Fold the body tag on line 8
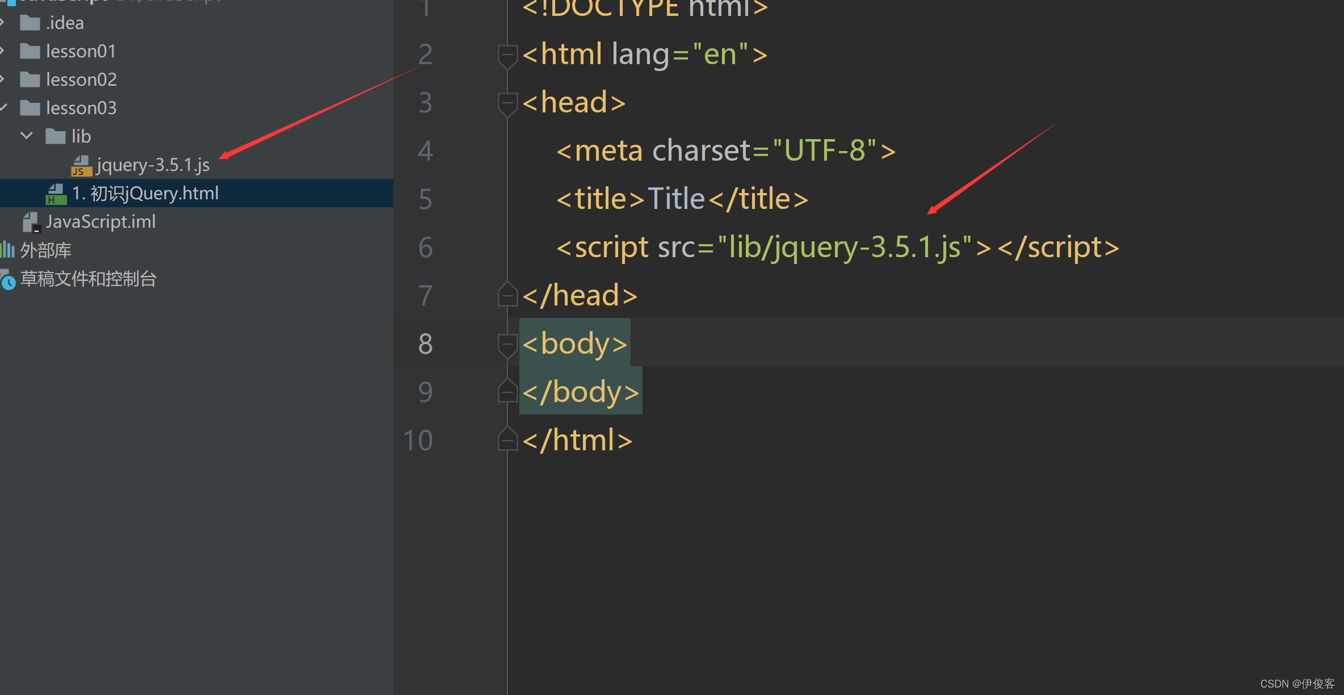This screenshot has height=695, width=1344. coord(507,346)
